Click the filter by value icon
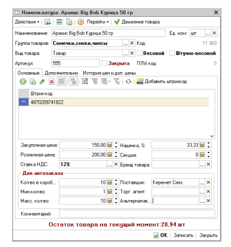231x247 pixels. click(x=95, y=82)
